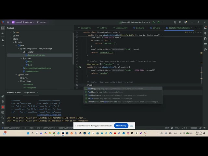Open the Terminal tool window

(3, 112)
